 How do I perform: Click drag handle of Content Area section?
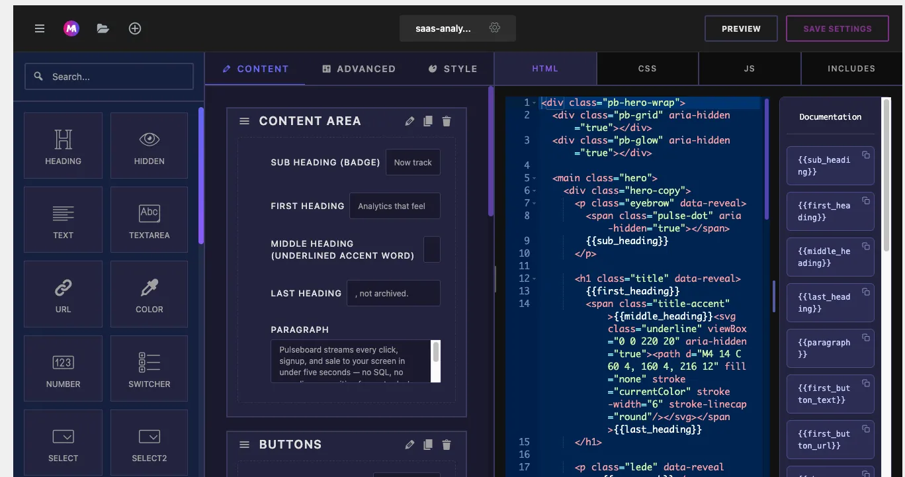coord(244,121)
